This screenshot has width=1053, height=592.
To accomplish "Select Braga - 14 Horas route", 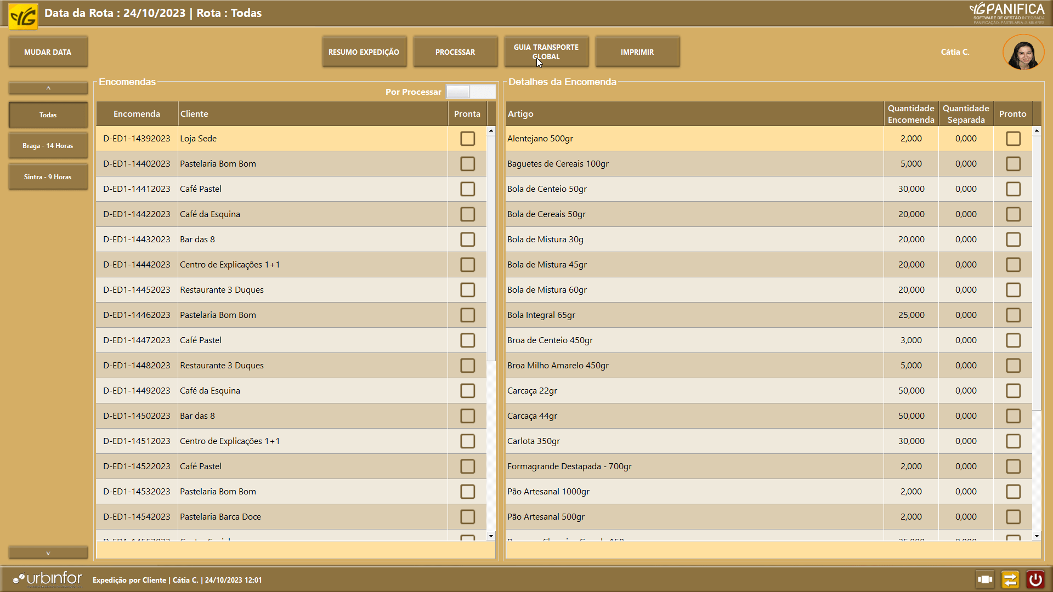I will point(48,146).
